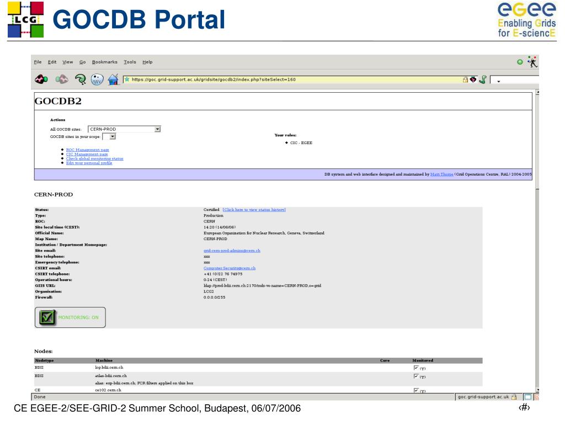
Task: Click the ce102.cern.ch machine name
Action: (x=108, y=390)
